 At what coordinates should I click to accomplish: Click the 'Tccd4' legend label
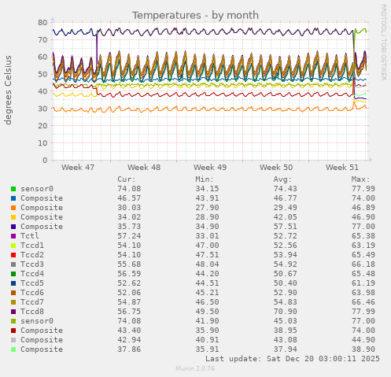(x=32, y=274)
